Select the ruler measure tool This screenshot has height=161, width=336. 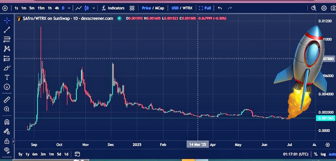click(x=7, y=100)
